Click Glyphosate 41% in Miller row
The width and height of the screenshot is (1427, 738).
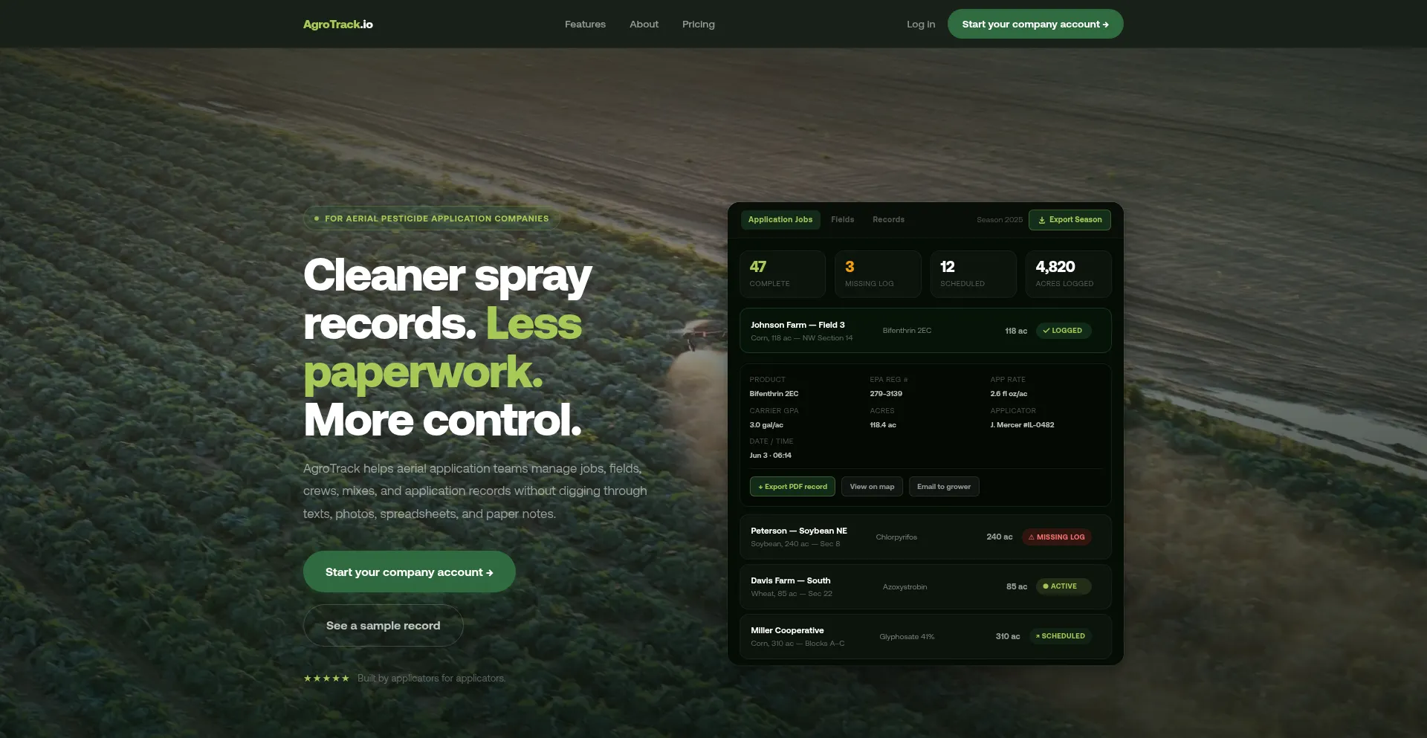[907, 637]
